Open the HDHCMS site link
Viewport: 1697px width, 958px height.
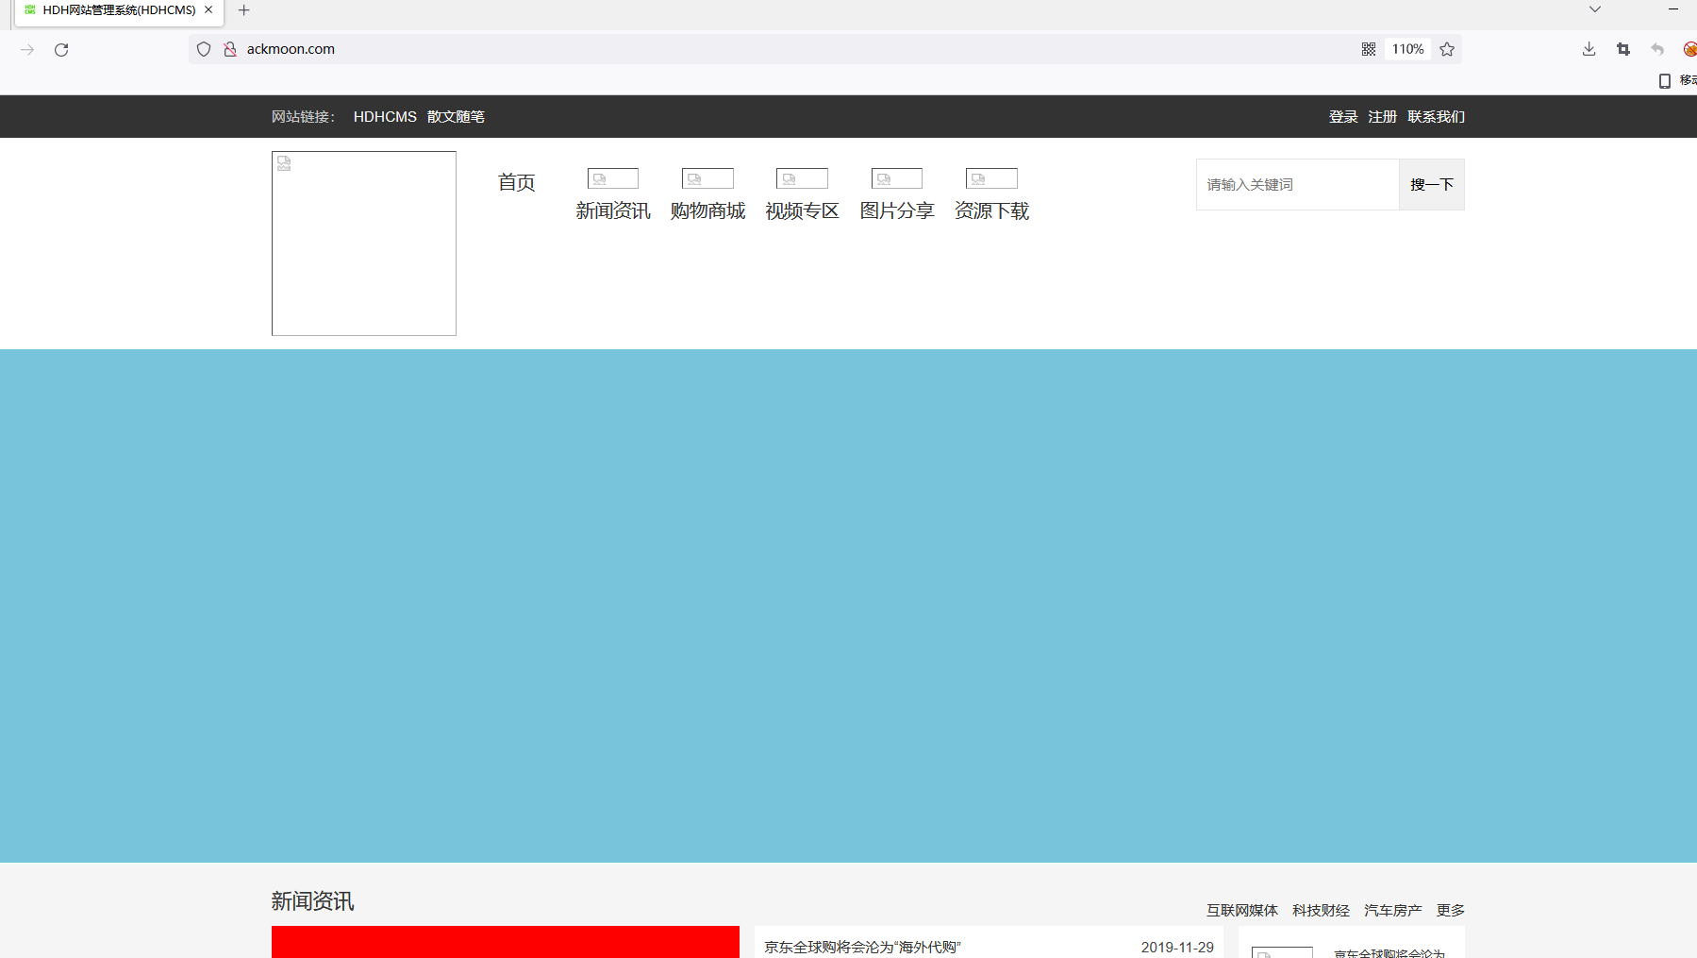coord(385,117)
